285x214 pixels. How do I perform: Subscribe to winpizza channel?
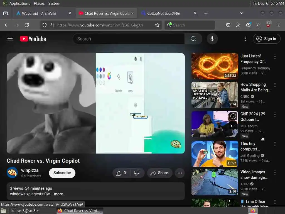point(62,173)
